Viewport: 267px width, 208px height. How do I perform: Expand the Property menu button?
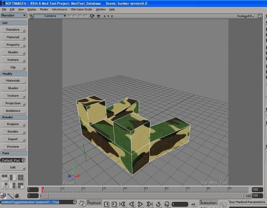point(13,45)
